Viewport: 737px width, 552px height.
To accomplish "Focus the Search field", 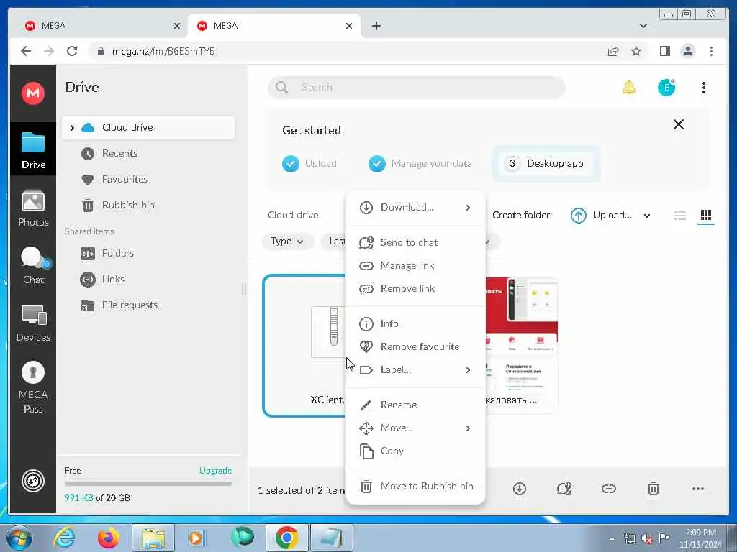I will (x=417, y=87).
